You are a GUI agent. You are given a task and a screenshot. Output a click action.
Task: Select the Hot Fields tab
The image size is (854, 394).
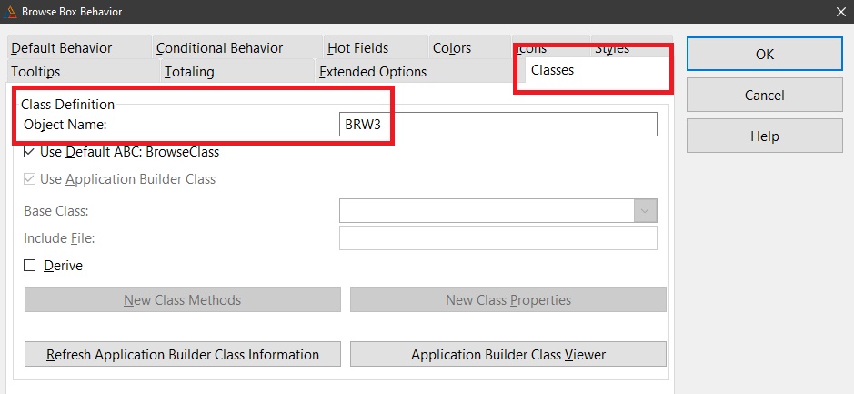click(357, 48)
